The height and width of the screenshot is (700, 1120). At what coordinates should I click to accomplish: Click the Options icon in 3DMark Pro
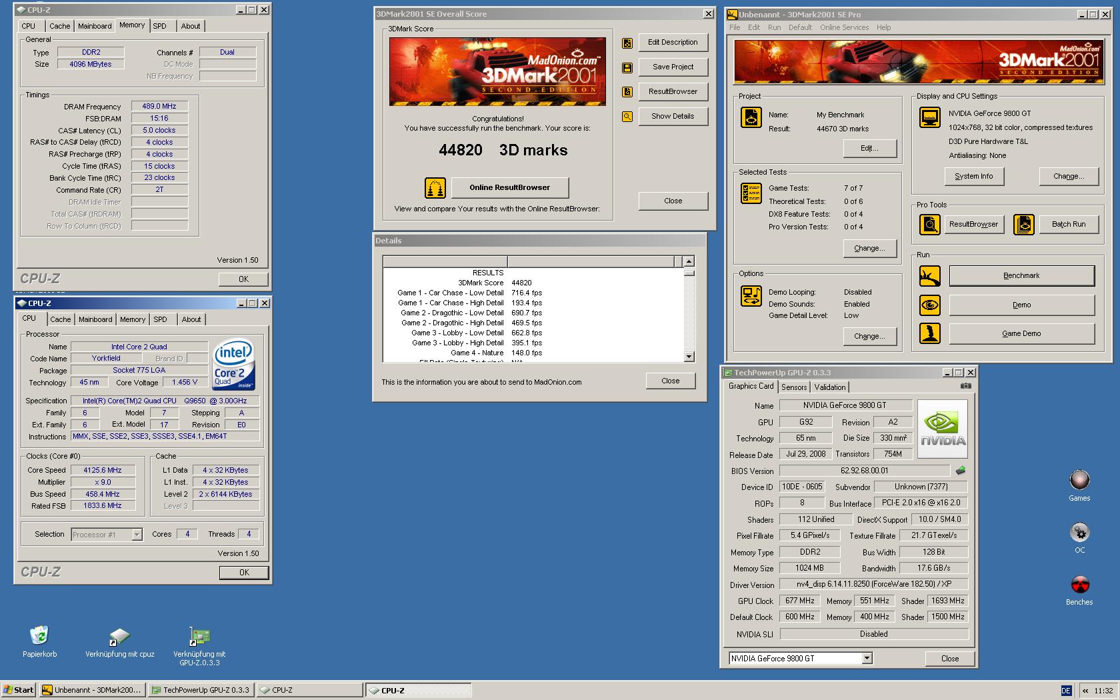751,295
